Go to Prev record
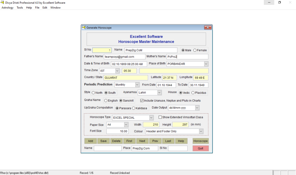The image size is (296, 175). [155, 141]
